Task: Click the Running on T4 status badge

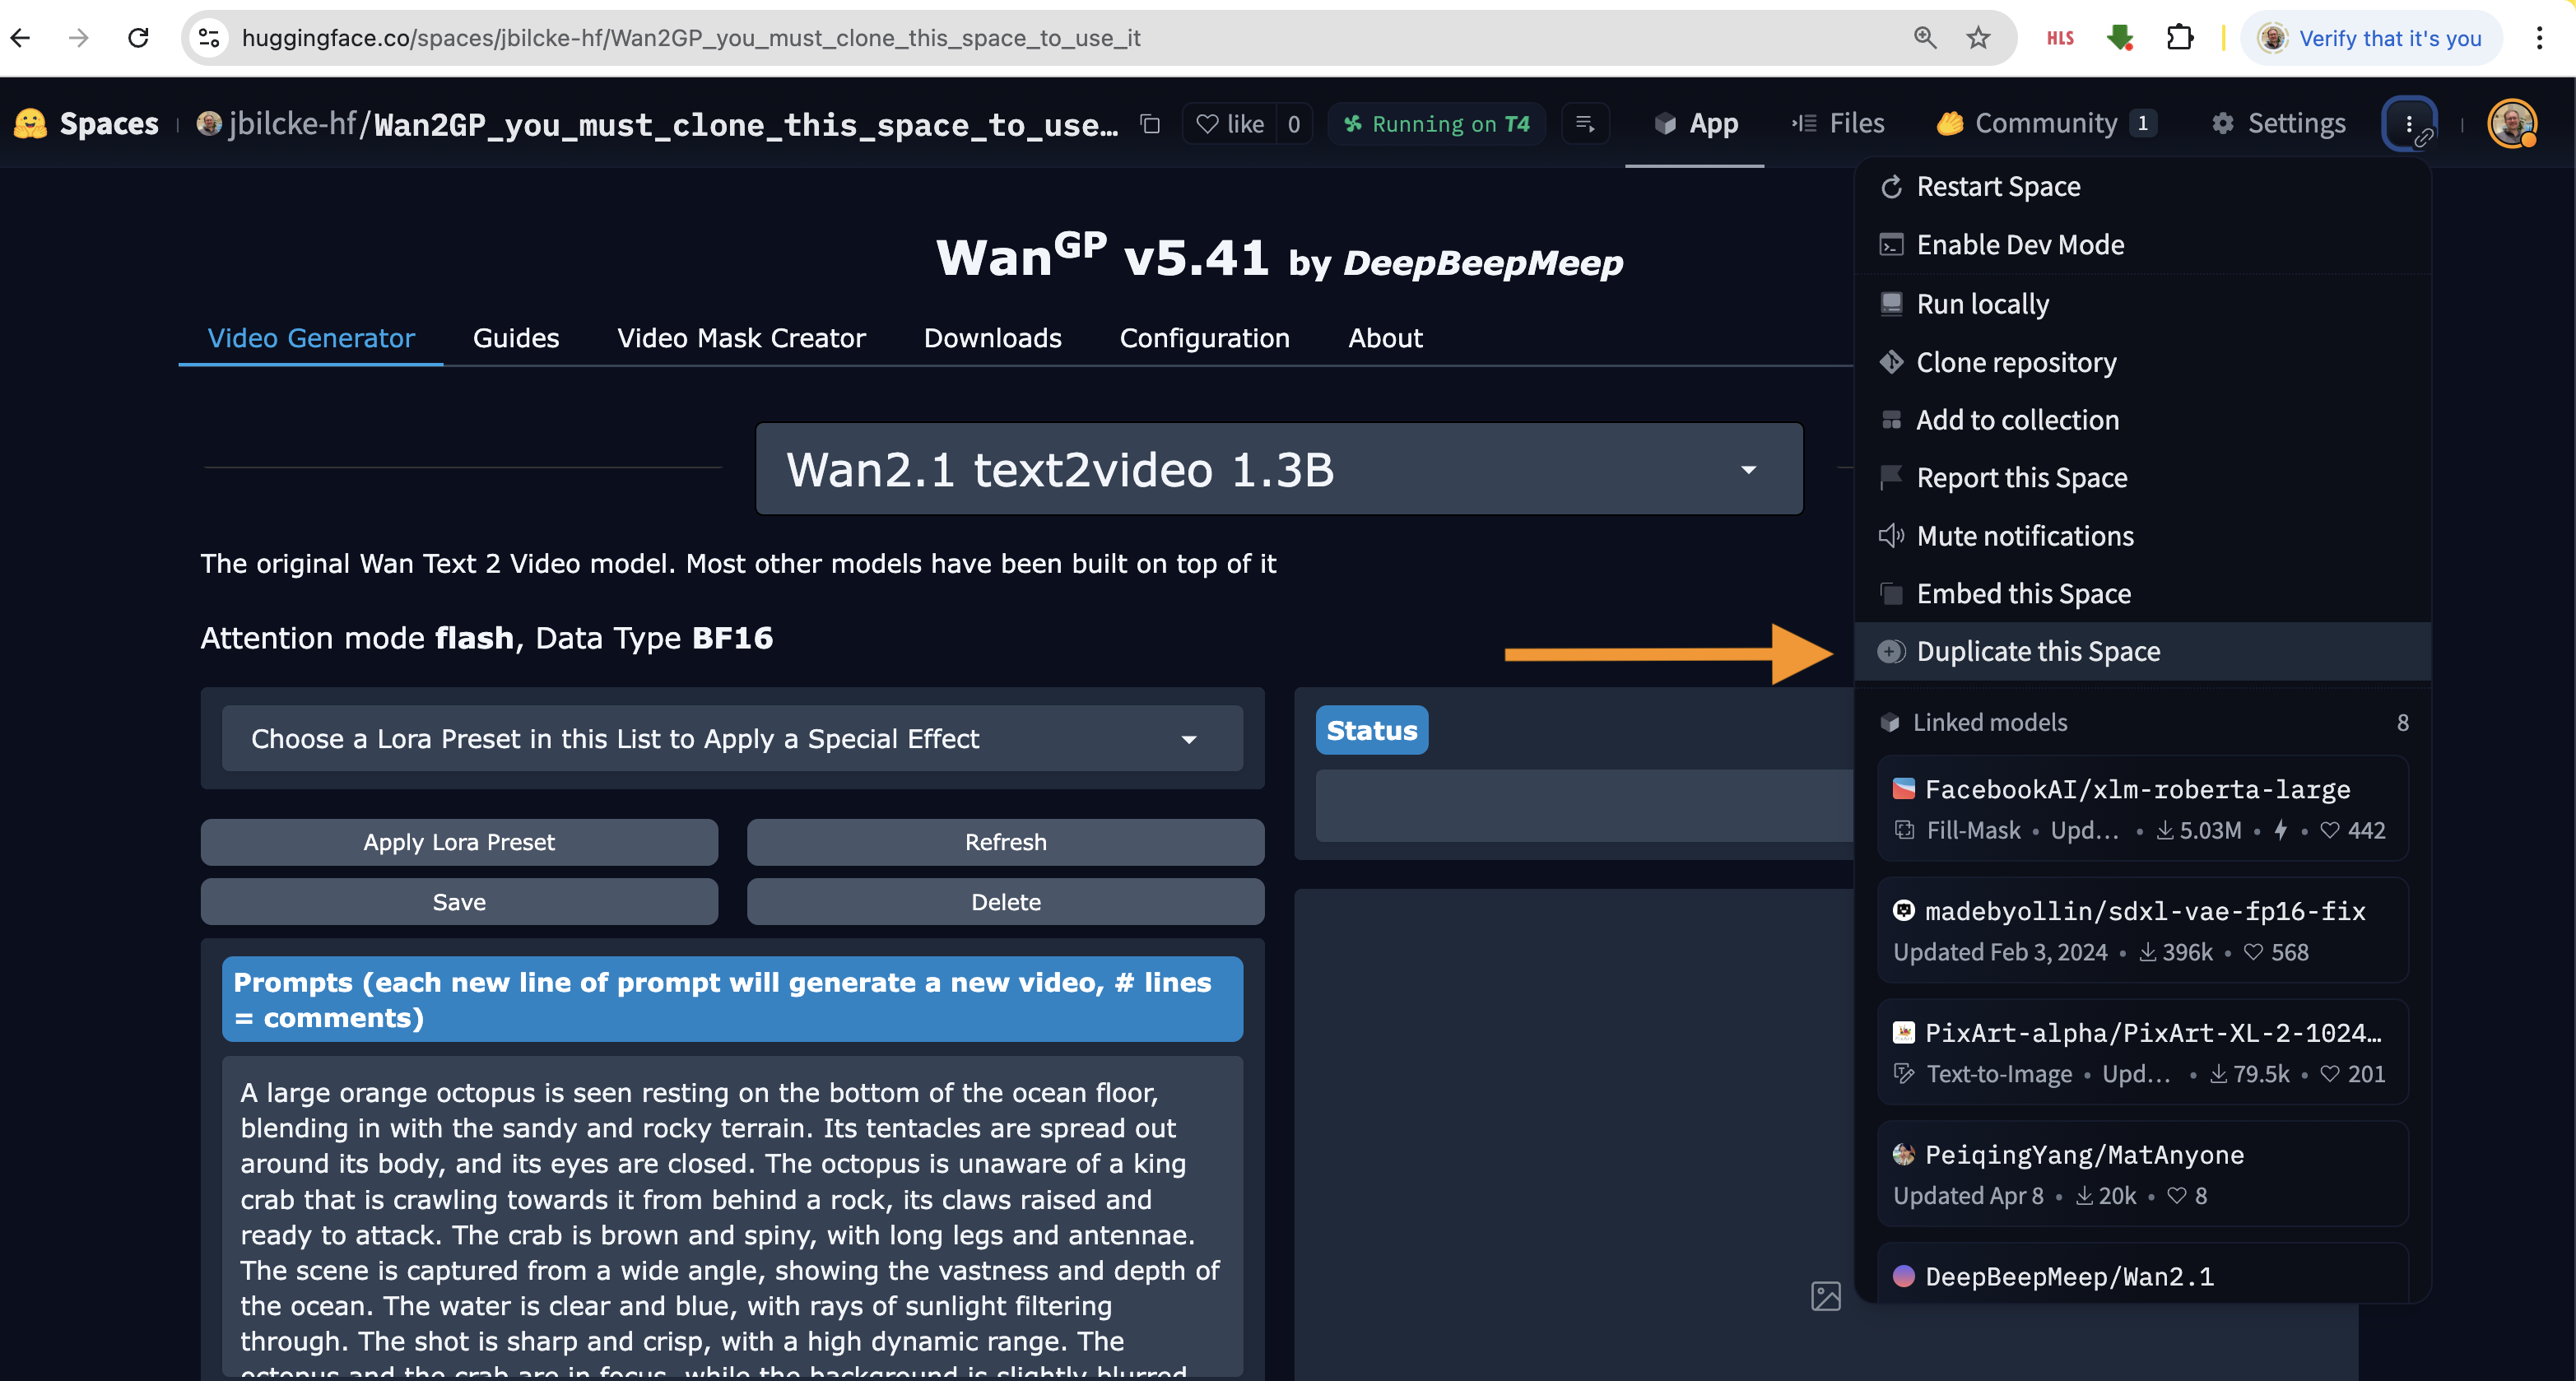Action: point(1436,124)
